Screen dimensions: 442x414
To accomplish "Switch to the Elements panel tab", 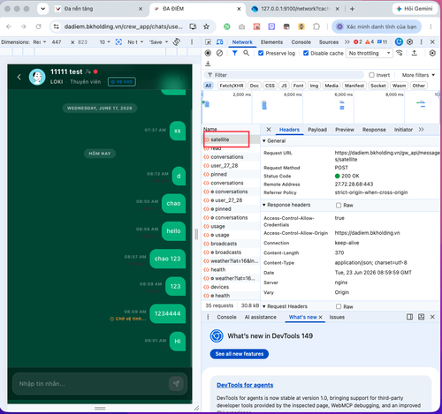I will [271, 42].
